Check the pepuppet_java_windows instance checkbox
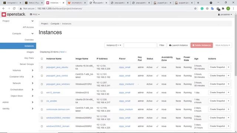Screen dimensions: 237x133 click(42, 84)
